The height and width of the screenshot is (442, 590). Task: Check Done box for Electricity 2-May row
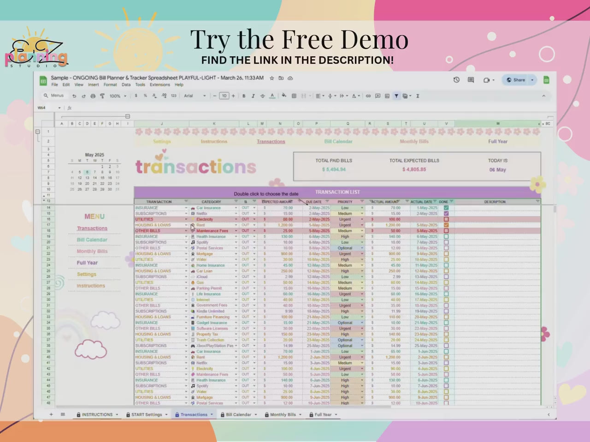(x=446, y=219)
